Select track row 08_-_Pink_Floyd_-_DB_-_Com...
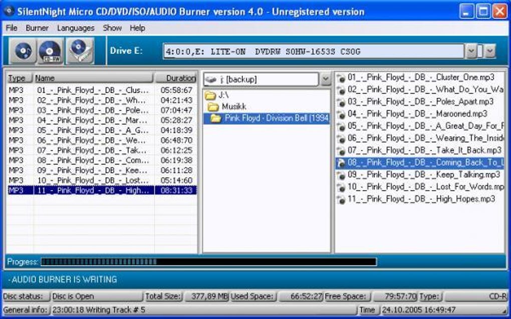Image resolution: width=511 pixels, height=319 pixels. coord(102,160)
